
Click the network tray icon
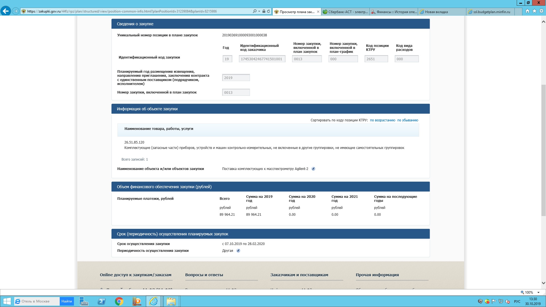[x=501, y=301]
